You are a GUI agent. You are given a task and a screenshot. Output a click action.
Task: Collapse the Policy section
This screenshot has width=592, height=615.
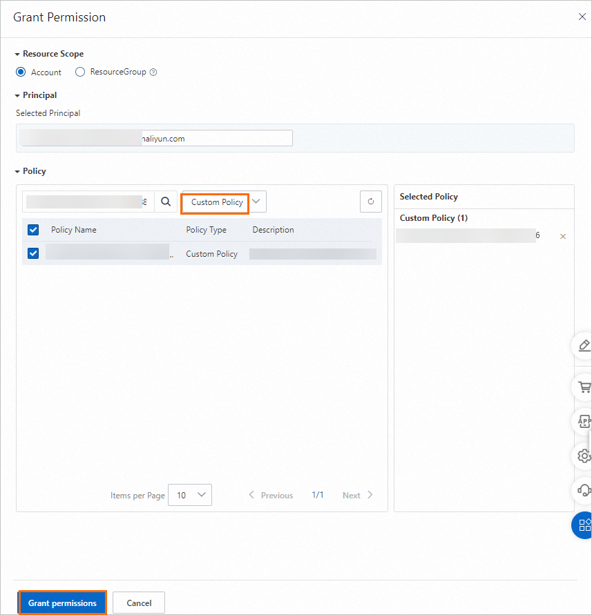pyautogui.click(x=17, y=172)
